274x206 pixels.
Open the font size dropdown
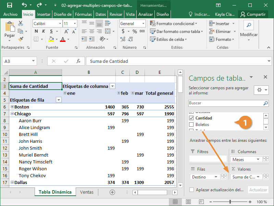tap(75, 23)
